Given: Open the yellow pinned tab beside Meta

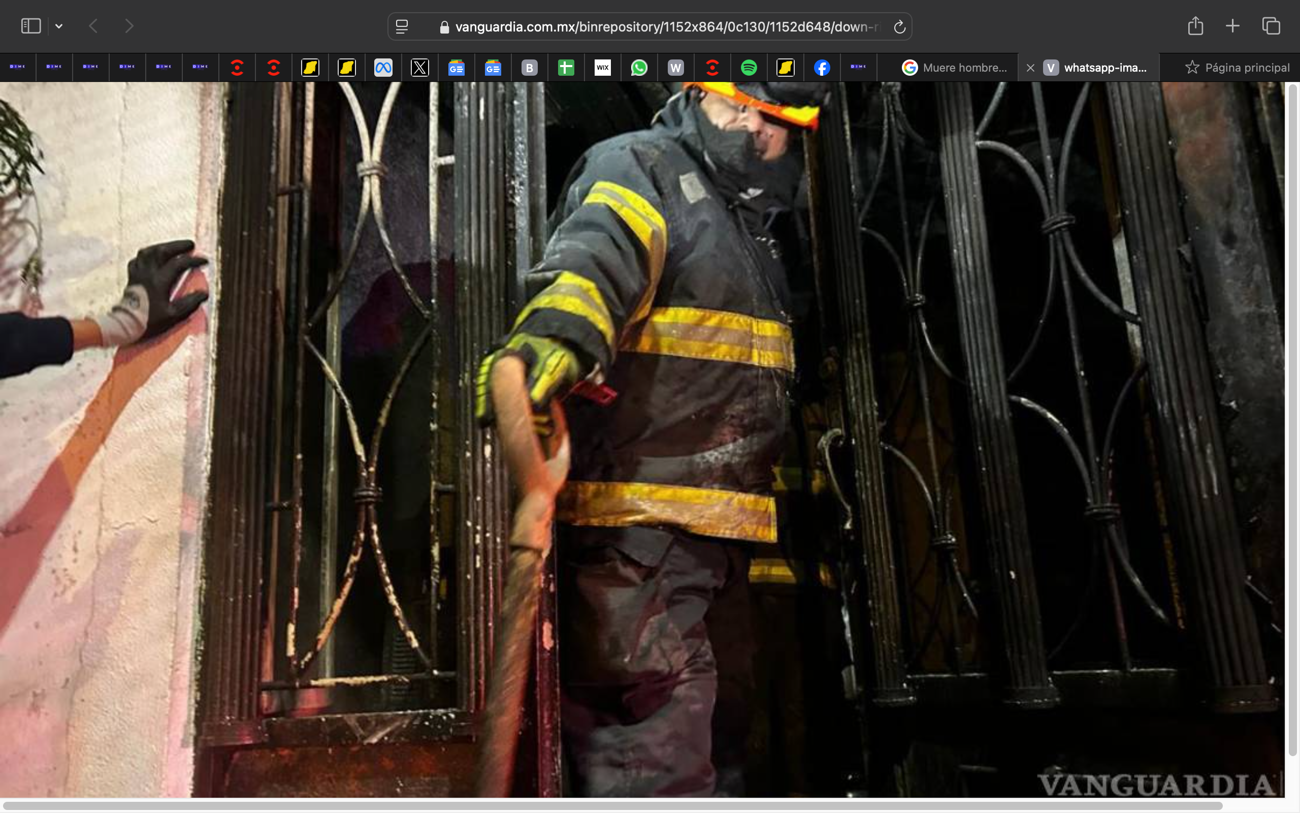Looking at the screenshot, I should point(346,68).
